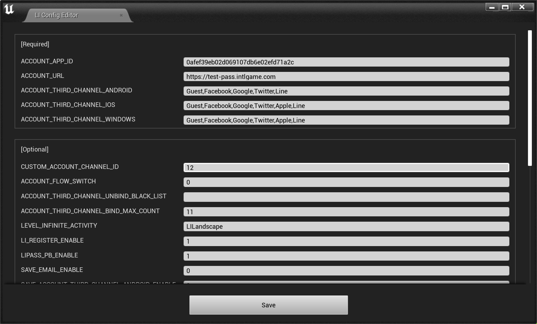Click the ACCOUNT_THIRD_CHANNEL_WINDOWS field
537x324 pixels.
346,120
